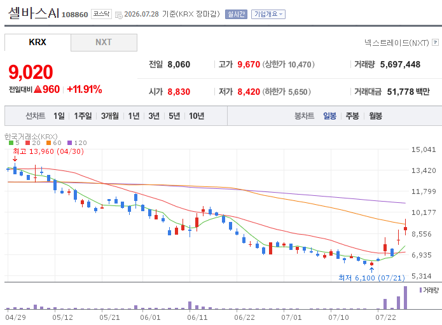Screen dimensions: 442x325
Task: Click the 최저 6,100 (07/21) marker
Action: coord(371,278)
